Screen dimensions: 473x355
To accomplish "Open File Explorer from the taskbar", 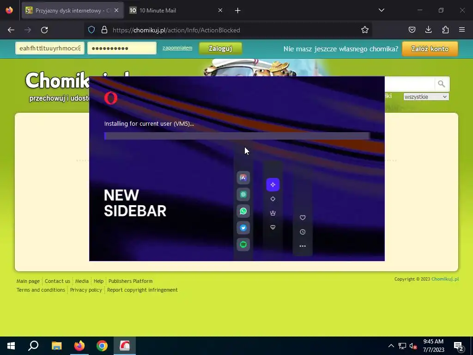I will pos(57,346).
